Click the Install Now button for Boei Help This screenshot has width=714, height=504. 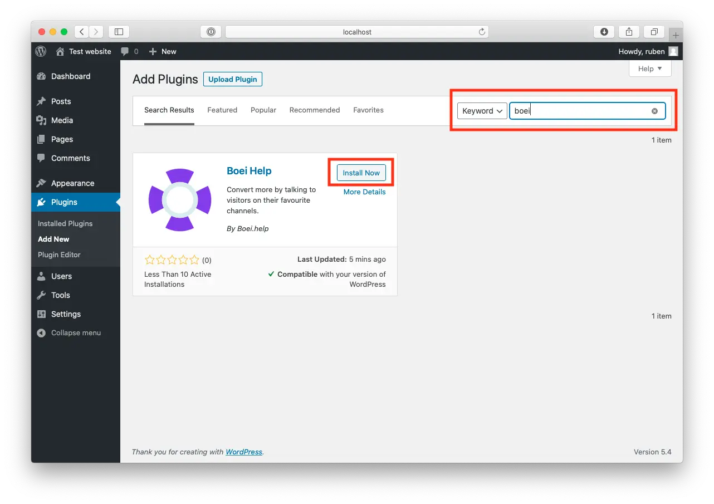pyautogui.click(x=361, y=173)
